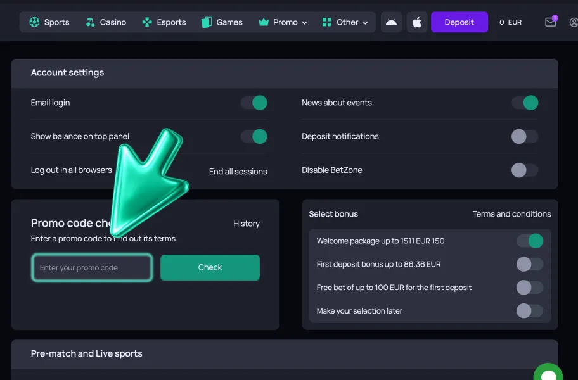
Task: Disable the Email login setting
Action: 254,103
